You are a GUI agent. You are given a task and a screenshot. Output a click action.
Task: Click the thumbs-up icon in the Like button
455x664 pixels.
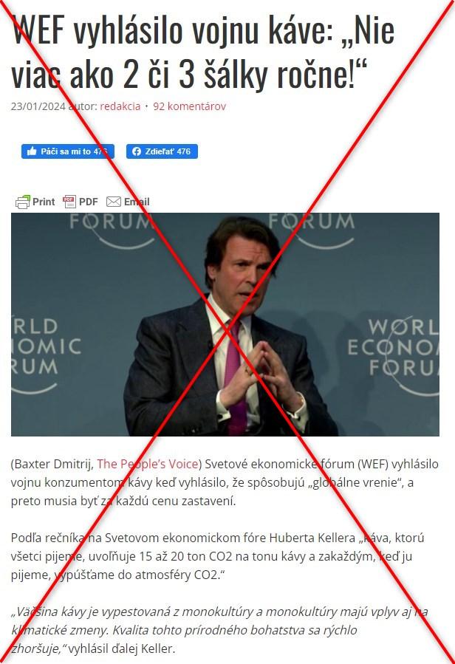(x=32, y=151)
